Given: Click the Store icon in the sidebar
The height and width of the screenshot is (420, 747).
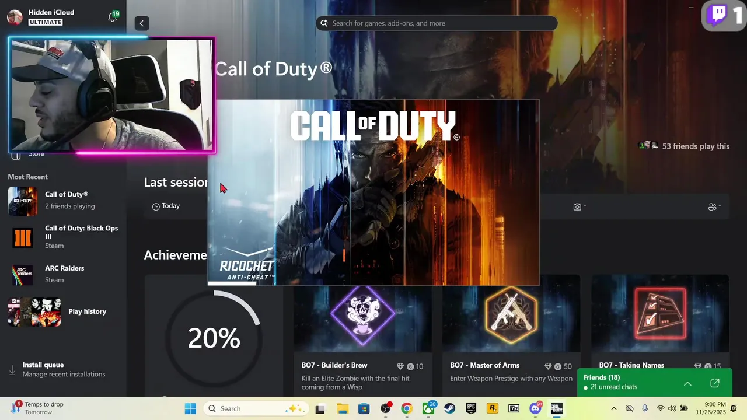Looking at the screenshot, I should tap(16, 155).
